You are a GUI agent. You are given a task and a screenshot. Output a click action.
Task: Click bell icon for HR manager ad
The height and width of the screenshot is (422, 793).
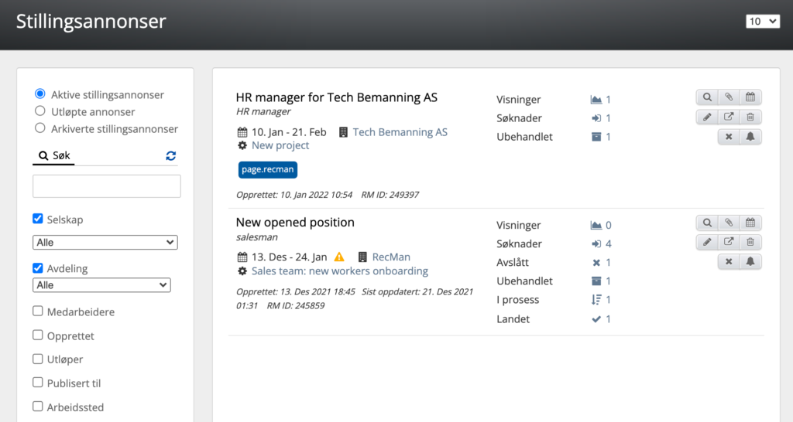click(x=750, y=137)
